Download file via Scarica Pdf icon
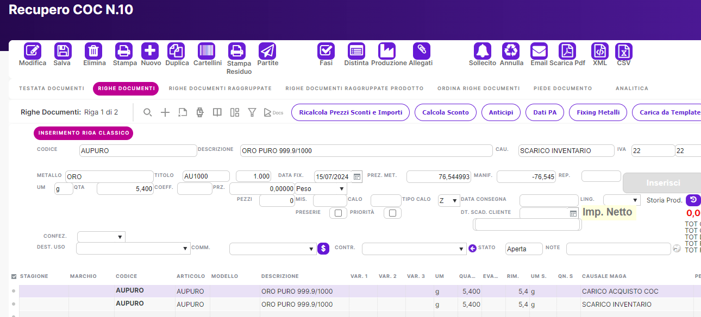This screenshot has width=701, height=317. point(567,52)
